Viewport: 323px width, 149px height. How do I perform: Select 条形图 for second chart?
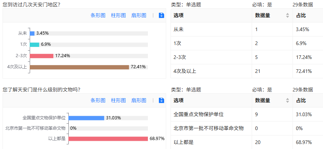[x=98, y=100]
